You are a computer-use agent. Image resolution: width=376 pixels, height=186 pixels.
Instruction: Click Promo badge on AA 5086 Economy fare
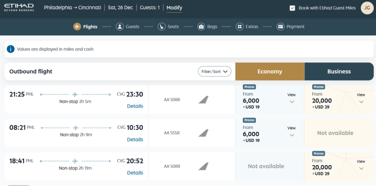click(x=249, y=87)
